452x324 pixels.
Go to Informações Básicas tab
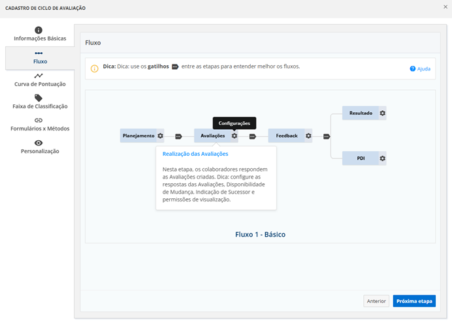click(x=39, y=35)
